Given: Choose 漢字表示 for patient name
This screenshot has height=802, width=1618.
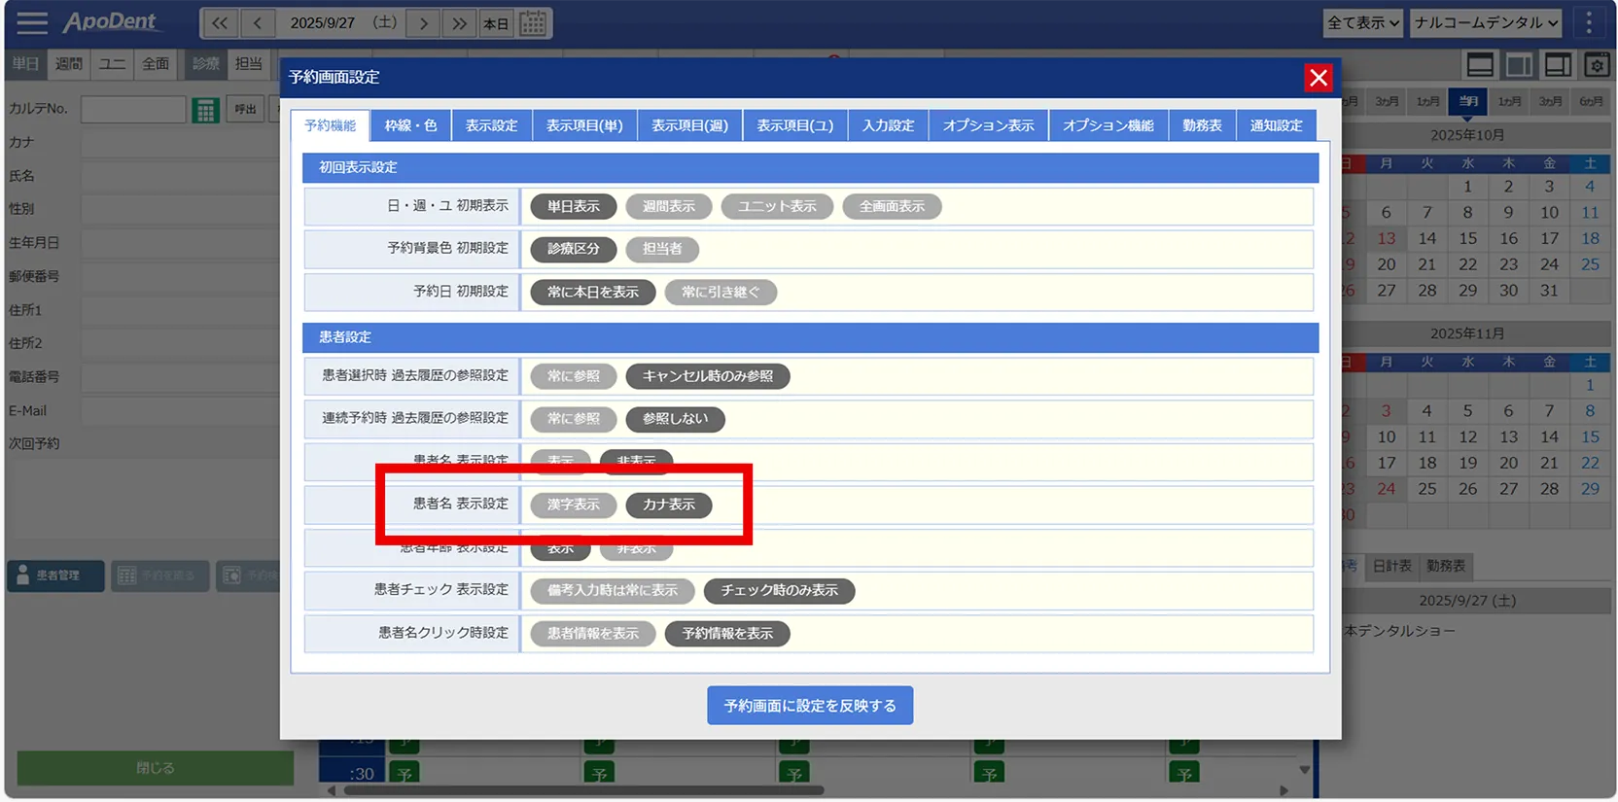Looking at the screenshot, I should [x=573, y=505].
